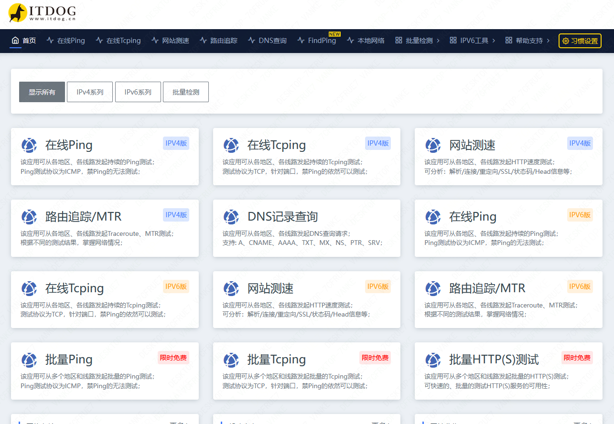
Task: Open the 批量Tcping card title
Action: click(x=276, y=360)
